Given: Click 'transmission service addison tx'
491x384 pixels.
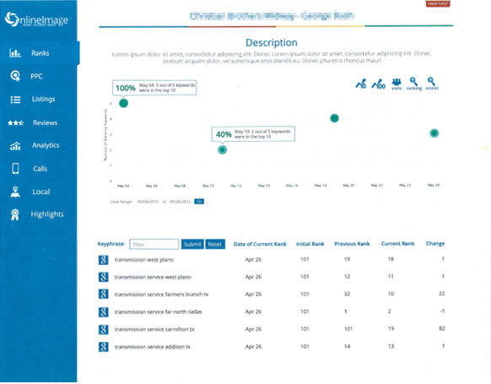Looking at the screenshot, I should (x=152, y=347).
